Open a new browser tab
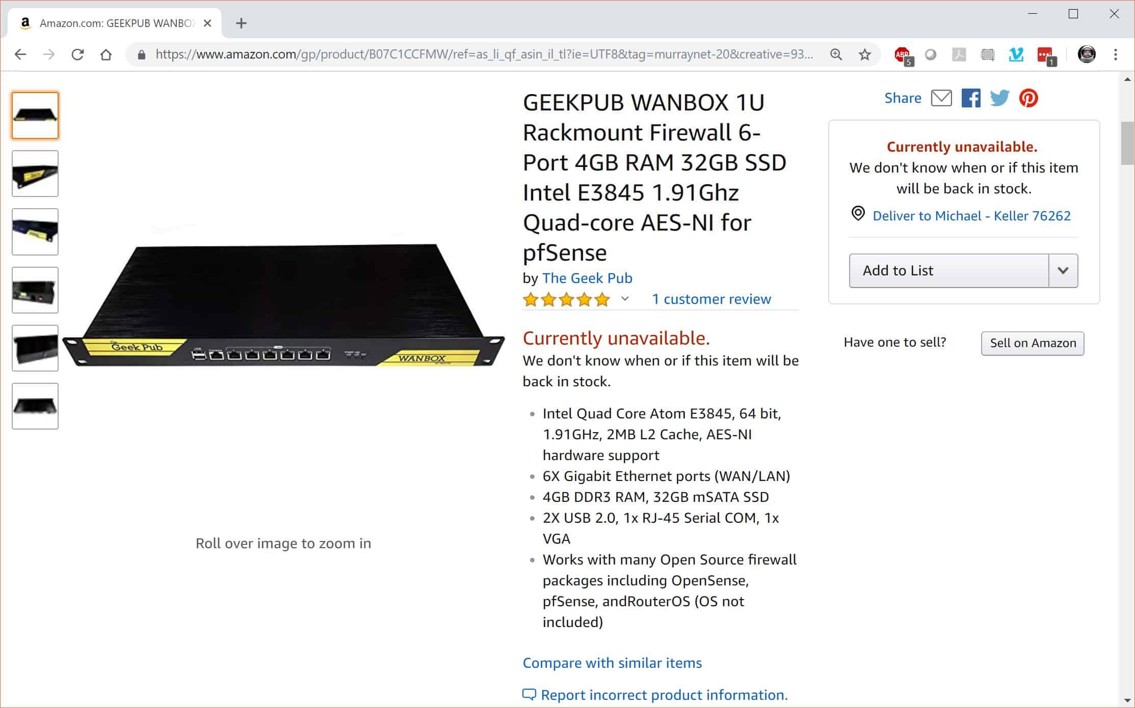The image size is (1135, 708). [x=242, y=23]
